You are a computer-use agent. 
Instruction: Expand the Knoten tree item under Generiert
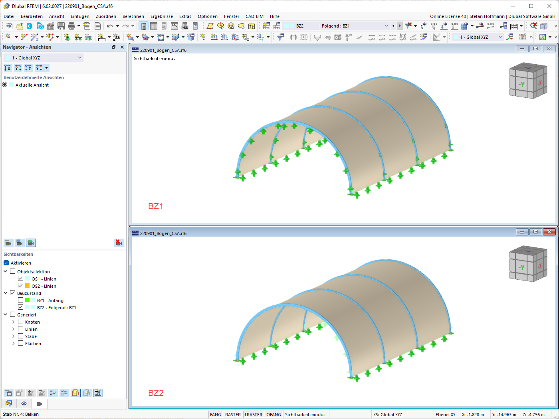(13, 322)
